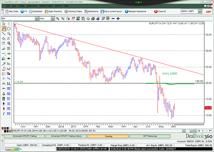Open the add indicator icon in chart toolbar
This screenshot has width=214, height=152.
(x=73, y=19)
